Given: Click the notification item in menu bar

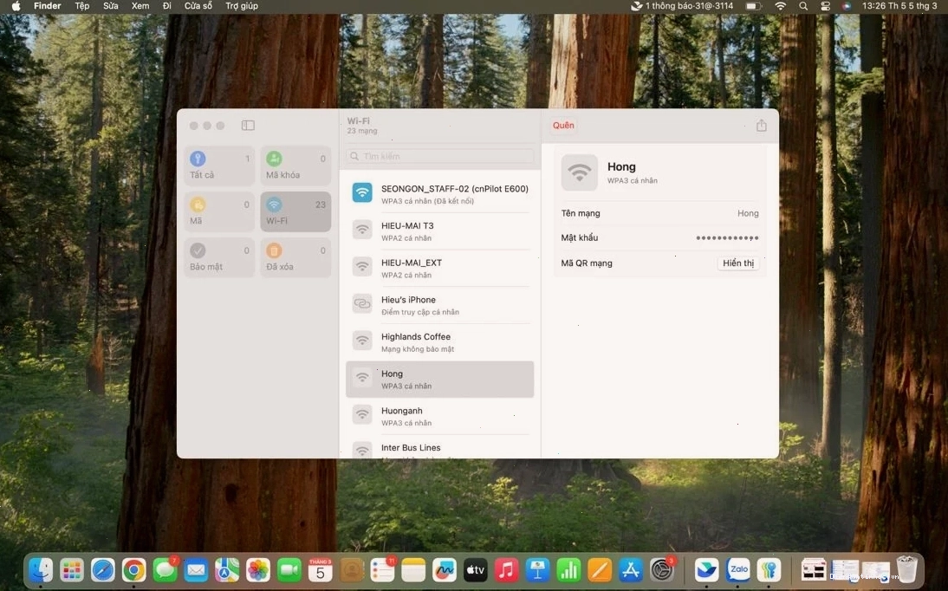Looking at the screenshot, I should point(682,6).
